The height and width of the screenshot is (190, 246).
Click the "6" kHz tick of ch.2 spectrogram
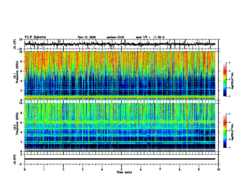[x=22, y=123]
